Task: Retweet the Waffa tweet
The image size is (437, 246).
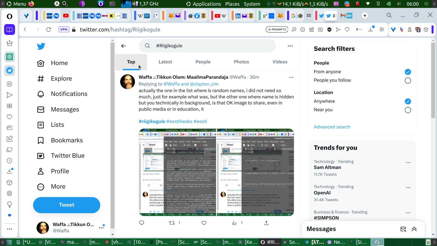Action: tap(172, 223)
